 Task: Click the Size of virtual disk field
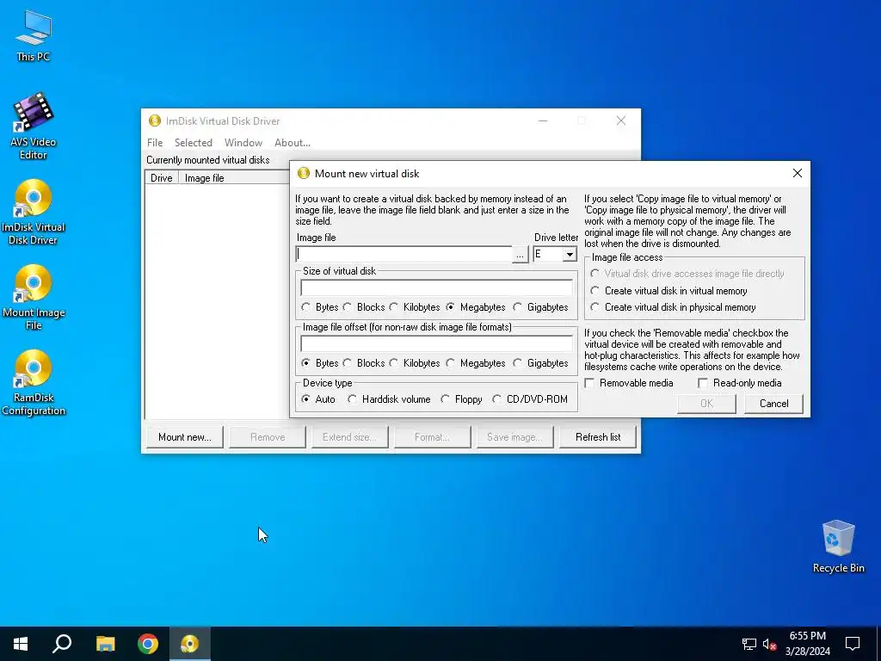436,287
